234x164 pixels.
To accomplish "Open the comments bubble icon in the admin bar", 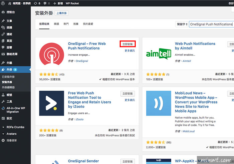I will tap(45, 3).
